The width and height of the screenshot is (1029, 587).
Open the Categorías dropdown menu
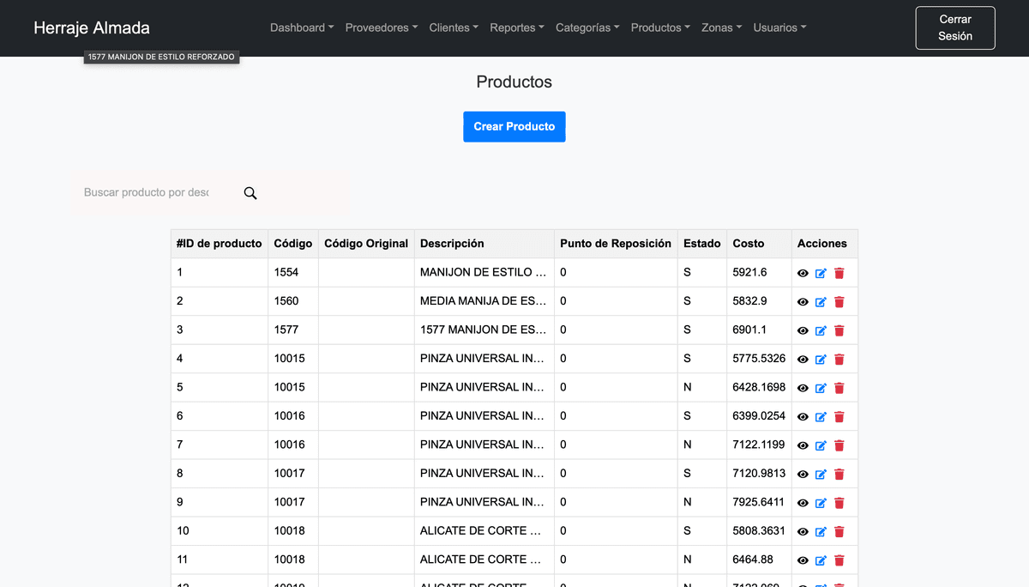click(x=587, y=27)
